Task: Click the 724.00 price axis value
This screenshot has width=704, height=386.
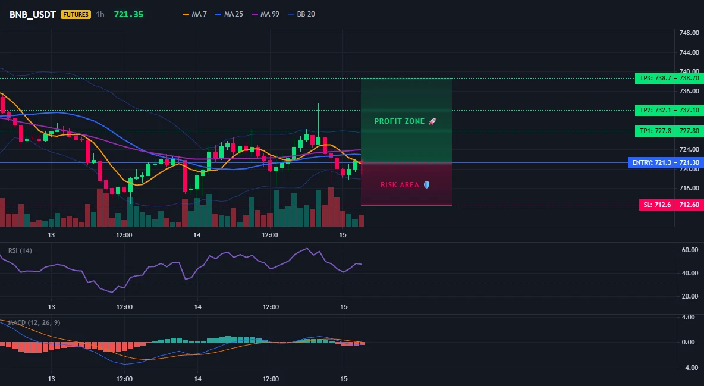Action: pyautogui.click(x=689, y=149)
